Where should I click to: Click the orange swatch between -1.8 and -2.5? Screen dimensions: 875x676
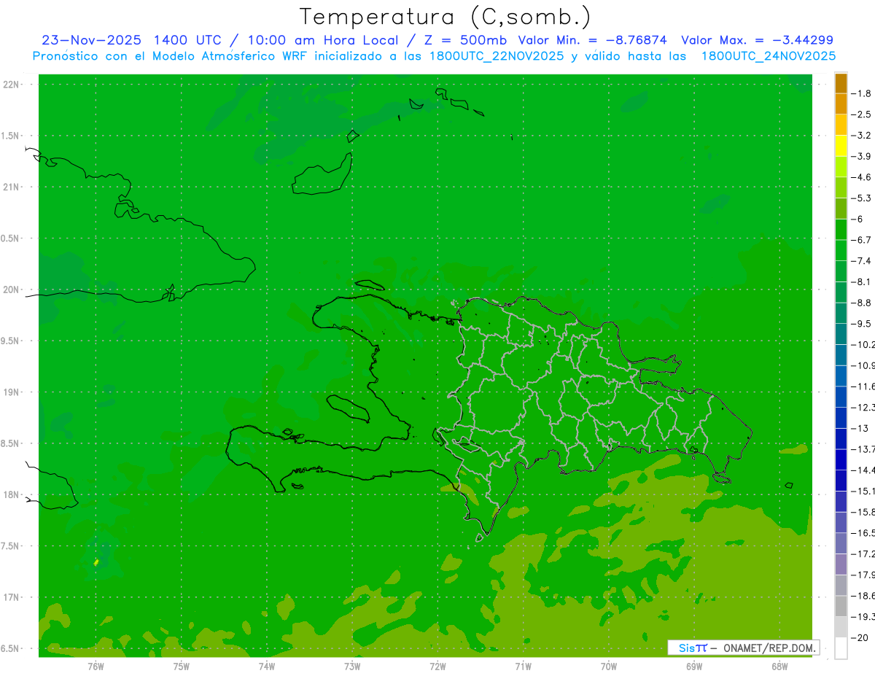tap(841, 104)
